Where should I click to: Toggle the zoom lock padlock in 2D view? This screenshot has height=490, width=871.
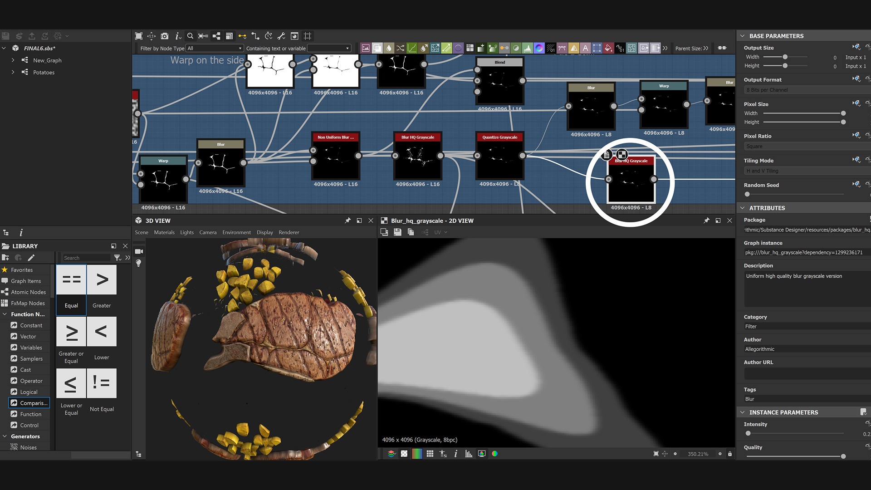(x=729, y=454)
